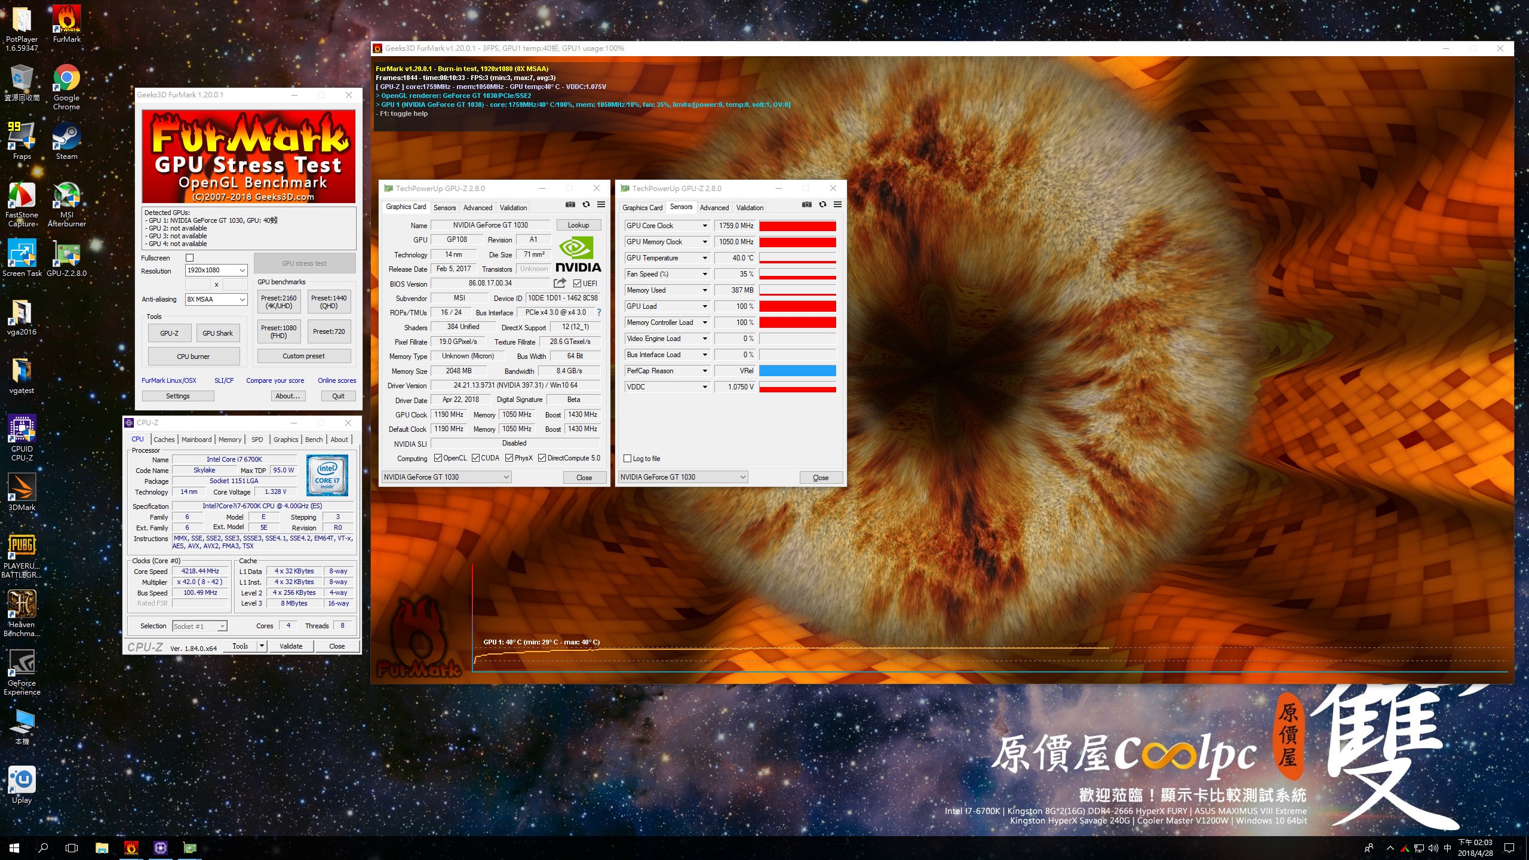Enable Log to file checkbox

pyautogui.click(x=627, y=459)
